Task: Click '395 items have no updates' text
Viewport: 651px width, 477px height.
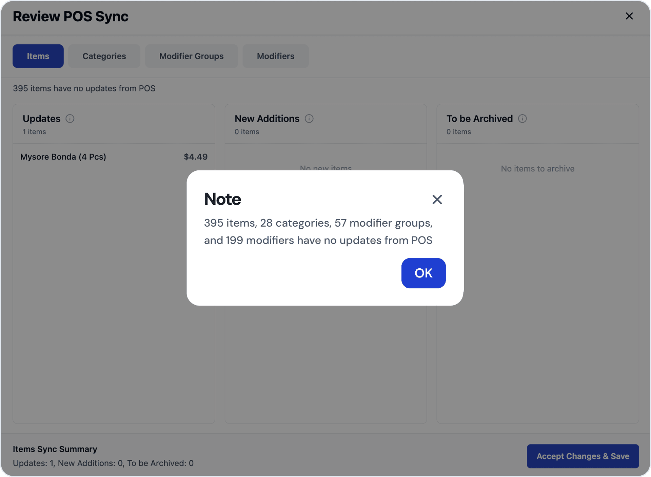Action: pos(84,88)
